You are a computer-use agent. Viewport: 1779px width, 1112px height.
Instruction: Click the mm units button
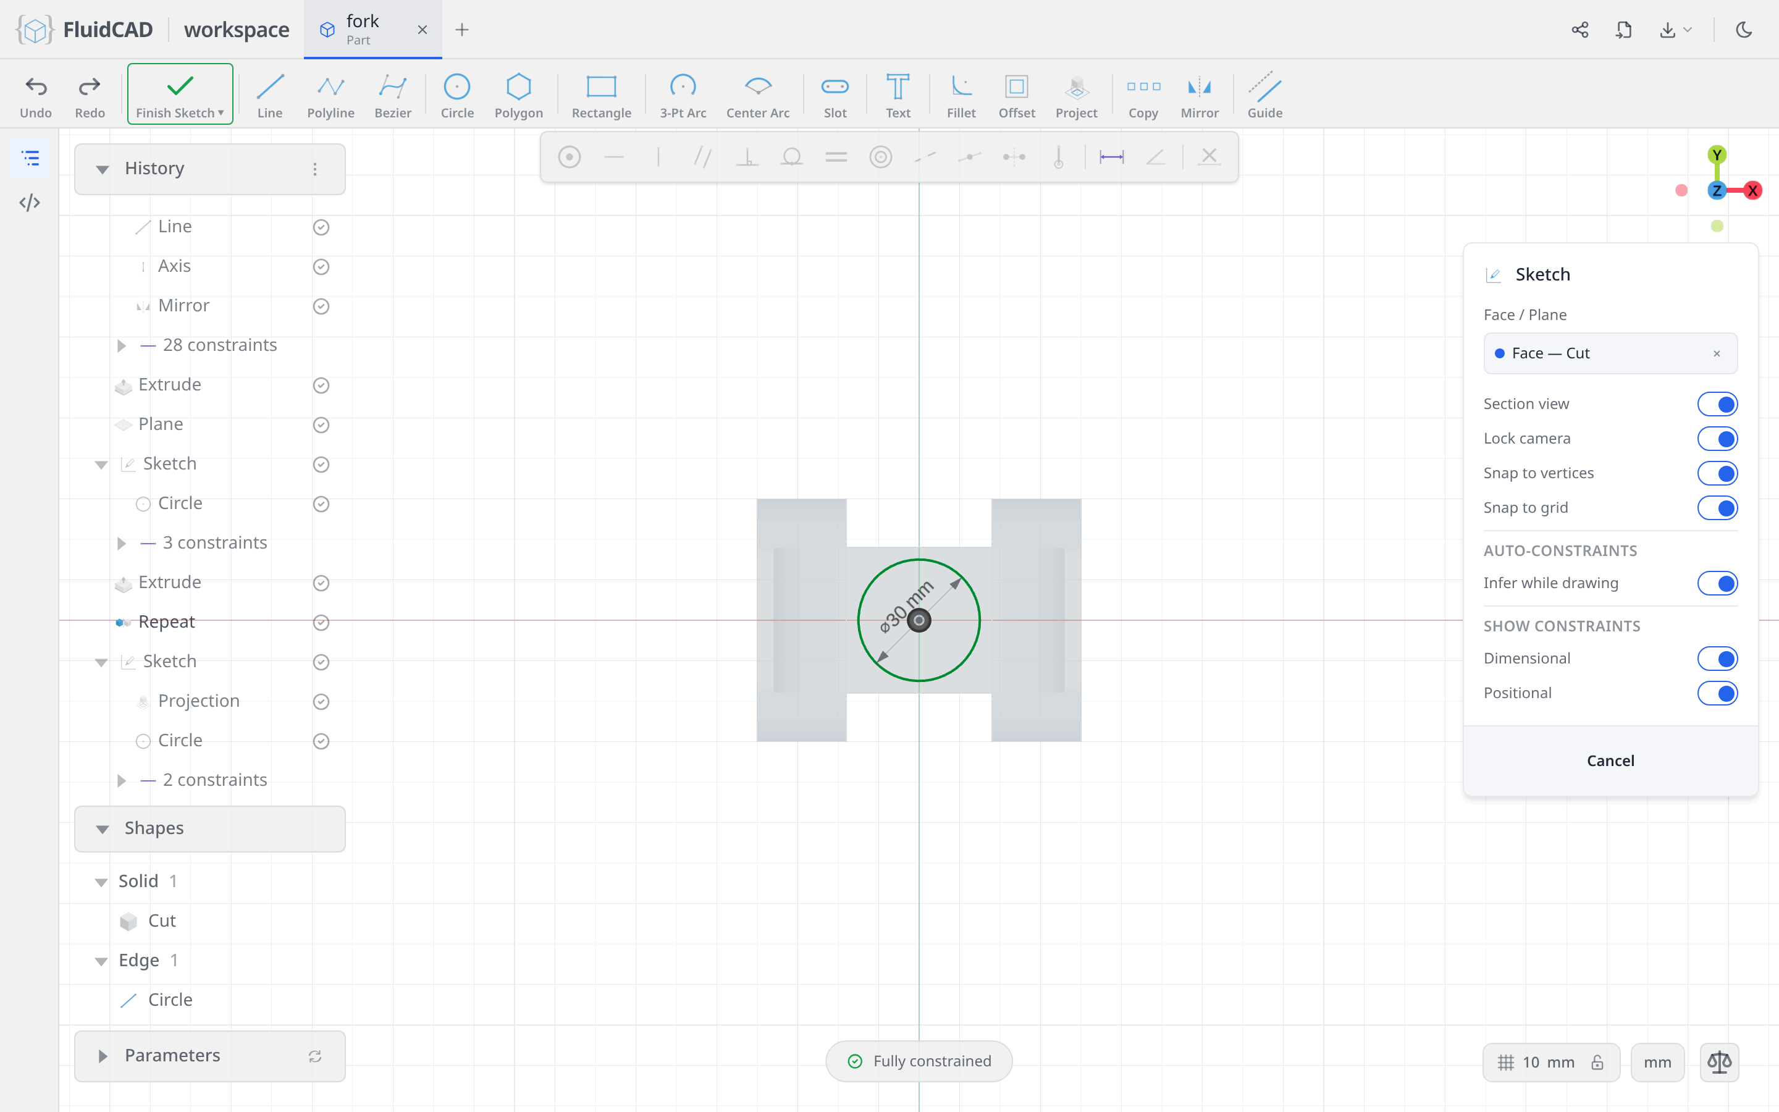point(1657,1062)
